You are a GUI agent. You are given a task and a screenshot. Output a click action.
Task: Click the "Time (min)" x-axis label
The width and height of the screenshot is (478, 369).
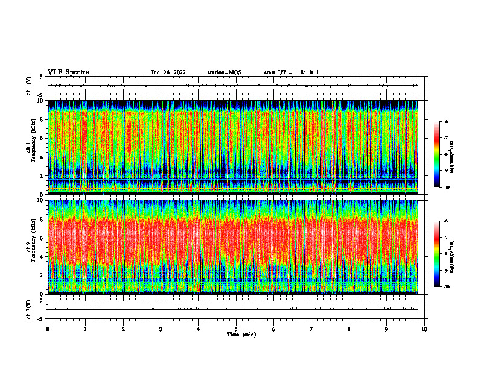(241, 335)
